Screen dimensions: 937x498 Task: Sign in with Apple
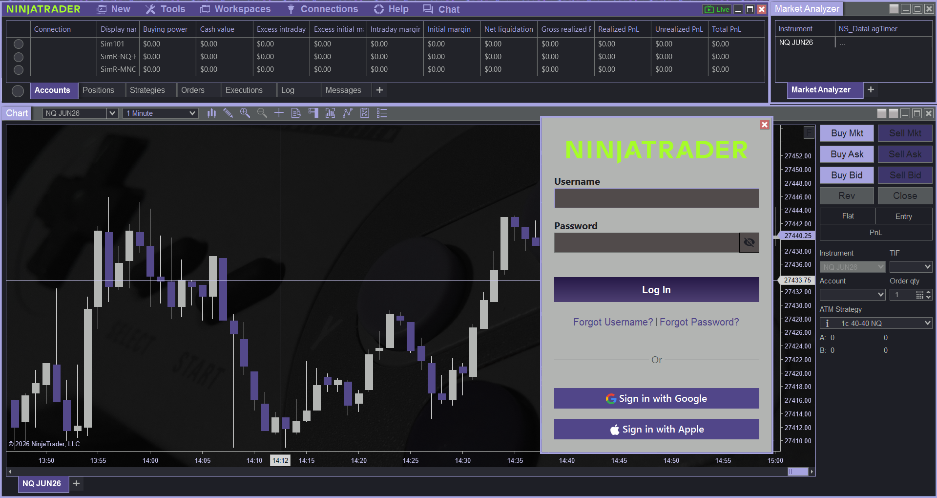[656, 430]
